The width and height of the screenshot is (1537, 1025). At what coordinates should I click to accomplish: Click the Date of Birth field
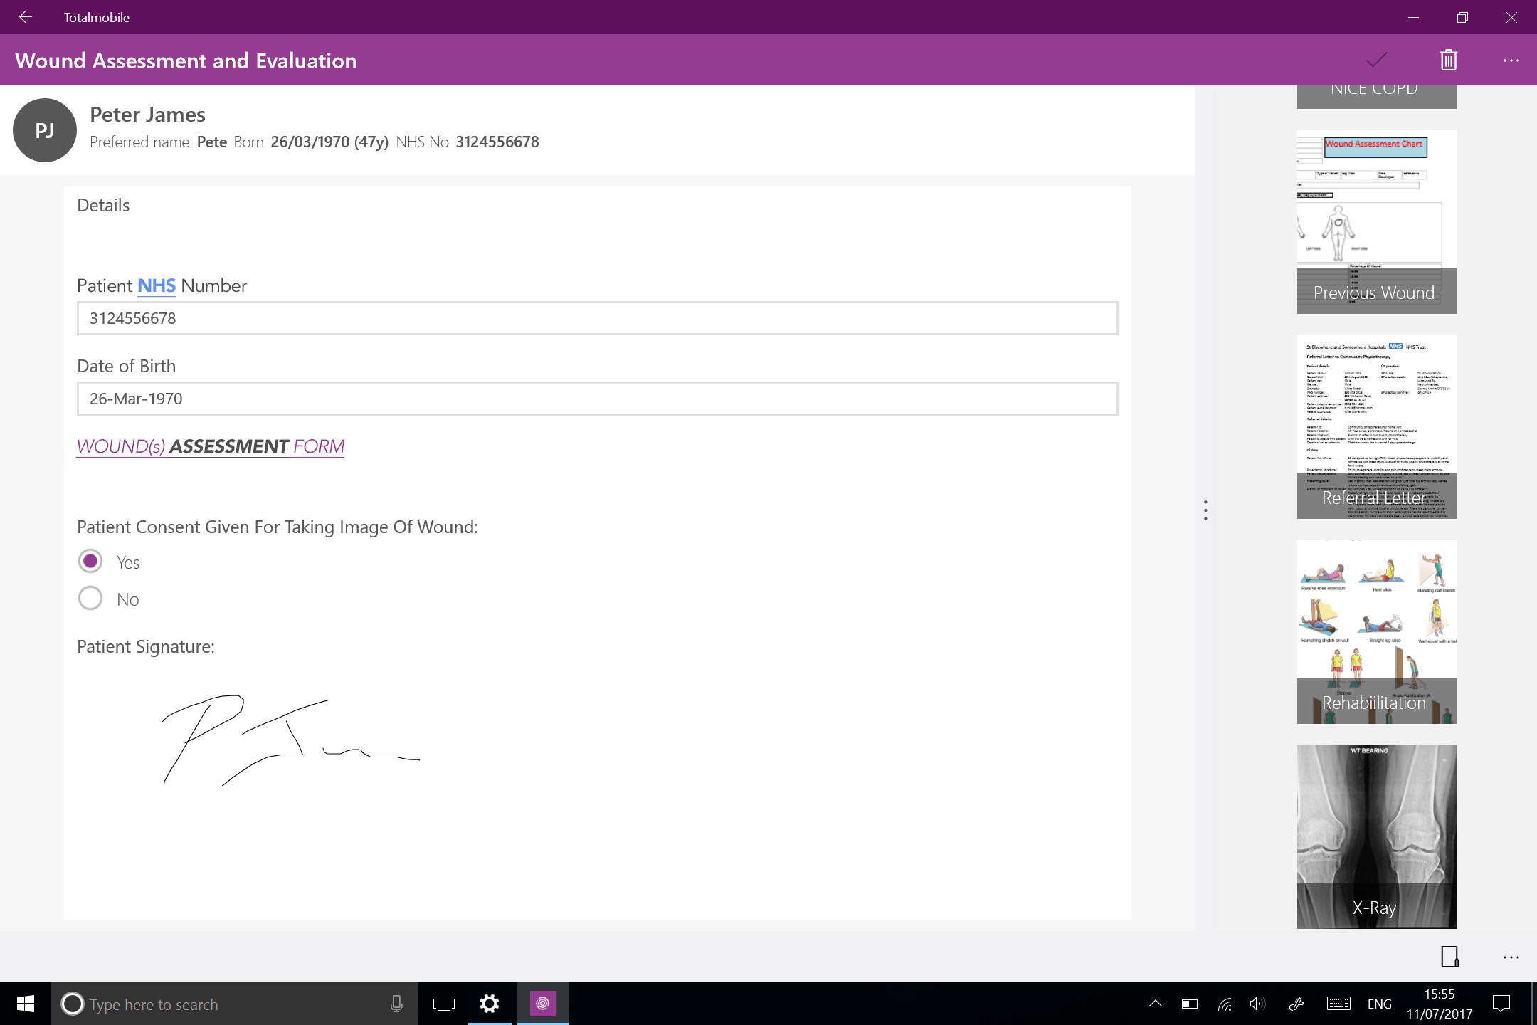(597, 399)
